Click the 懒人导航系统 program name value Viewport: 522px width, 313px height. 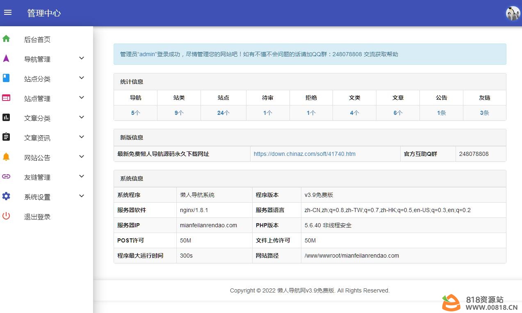197,195
